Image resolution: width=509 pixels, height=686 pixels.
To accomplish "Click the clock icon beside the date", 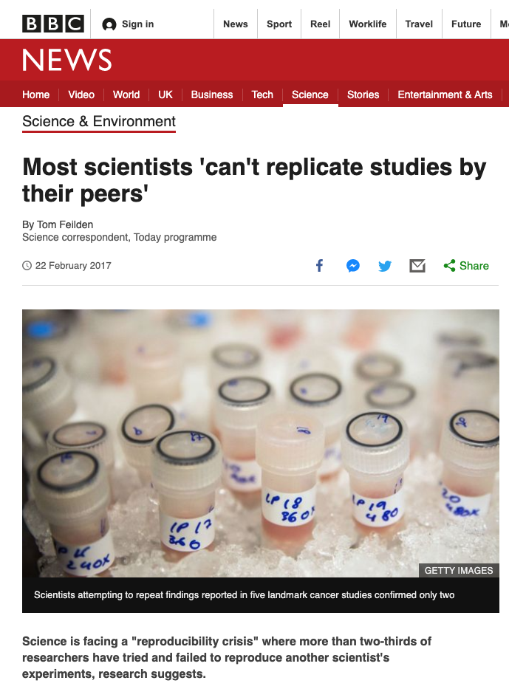I will click(x=27, y=266).
